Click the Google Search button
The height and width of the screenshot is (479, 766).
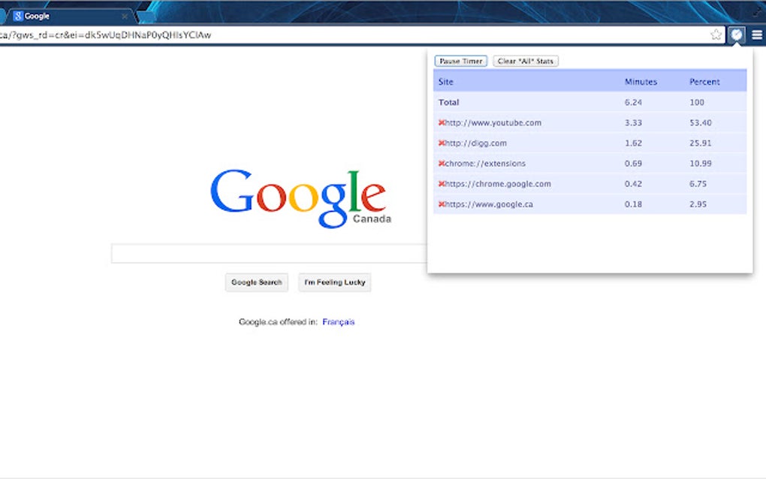click(256, 282)
